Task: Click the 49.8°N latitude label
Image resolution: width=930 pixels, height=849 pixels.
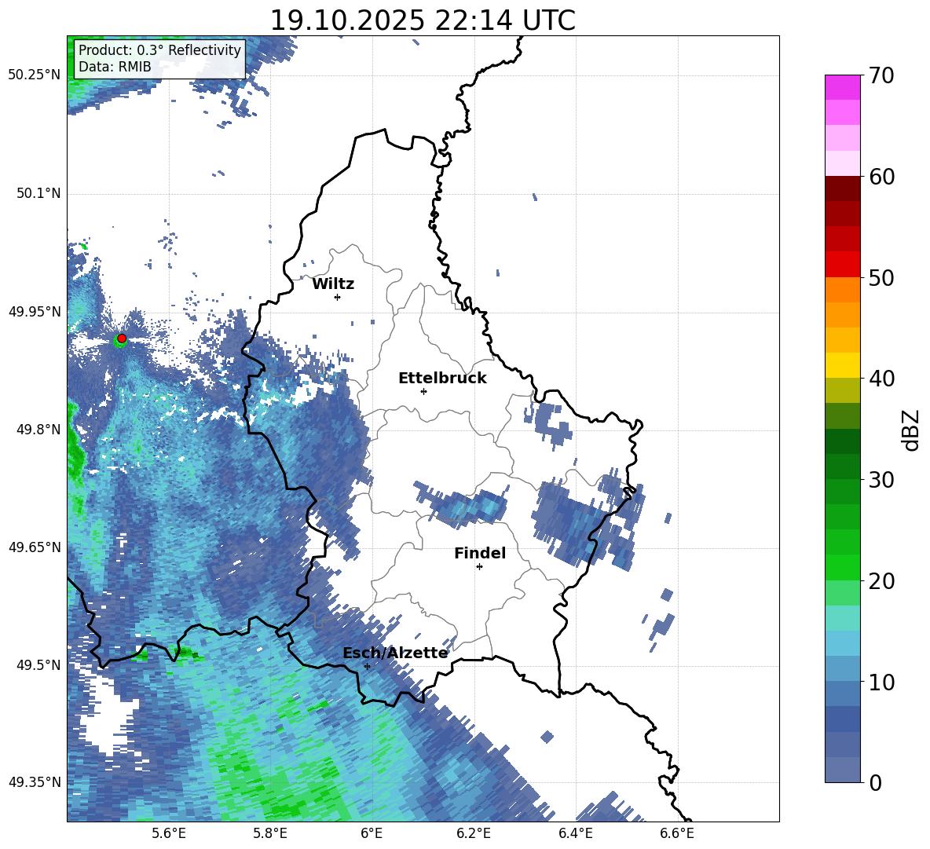Action: click(38, 430)
